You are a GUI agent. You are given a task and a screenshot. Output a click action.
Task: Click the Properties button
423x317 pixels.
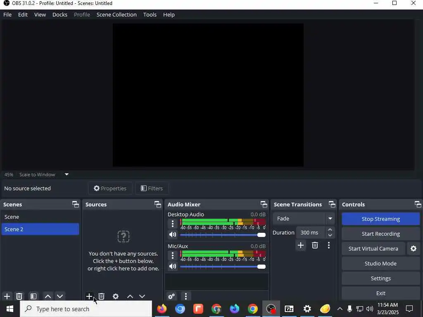[x=110, y=188]
